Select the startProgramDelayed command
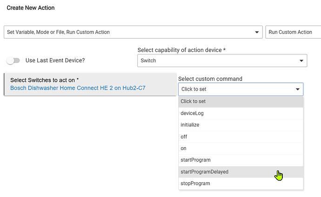Viewport: 321px width, 197px height. pos(204,172)
